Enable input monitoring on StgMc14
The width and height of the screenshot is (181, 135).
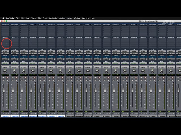(123, 78)
